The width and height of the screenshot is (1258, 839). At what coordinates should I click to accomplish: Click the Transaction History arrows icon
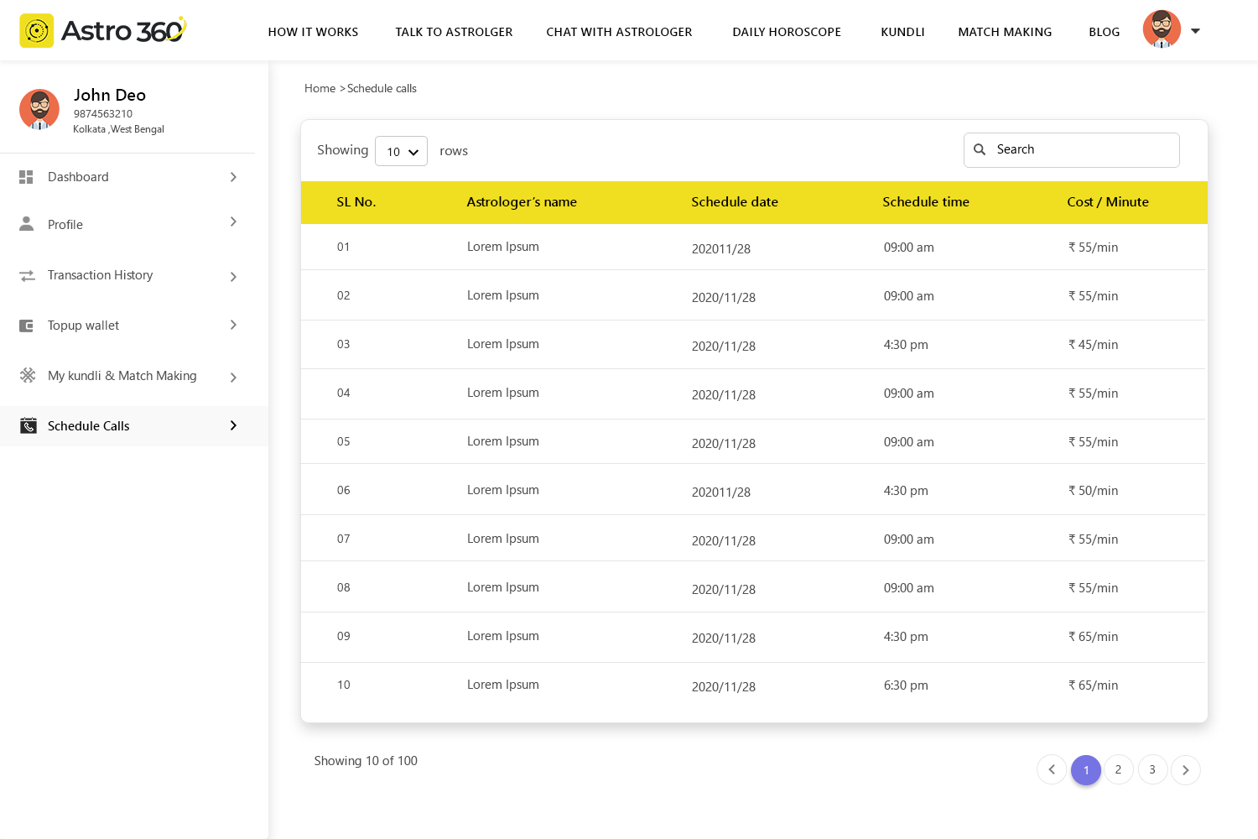28,276
